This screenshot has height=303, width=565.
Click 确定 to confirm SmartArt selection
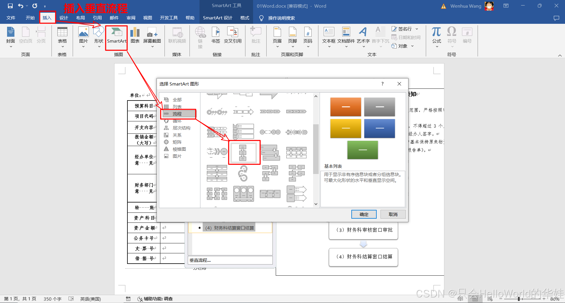(364, 214)
